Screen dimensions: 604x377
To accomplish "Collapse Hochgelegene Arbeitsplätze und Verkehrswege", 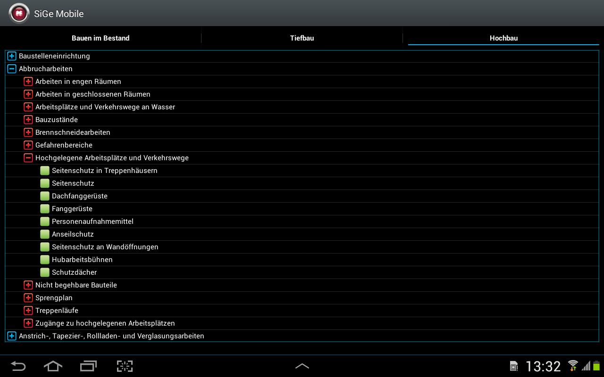I will point(28,158).
